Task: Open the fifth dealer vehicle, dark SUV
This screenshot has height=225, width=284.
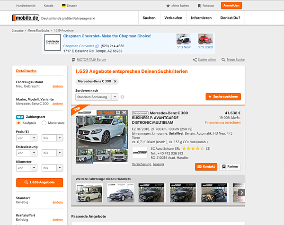Action: point(214,193)
